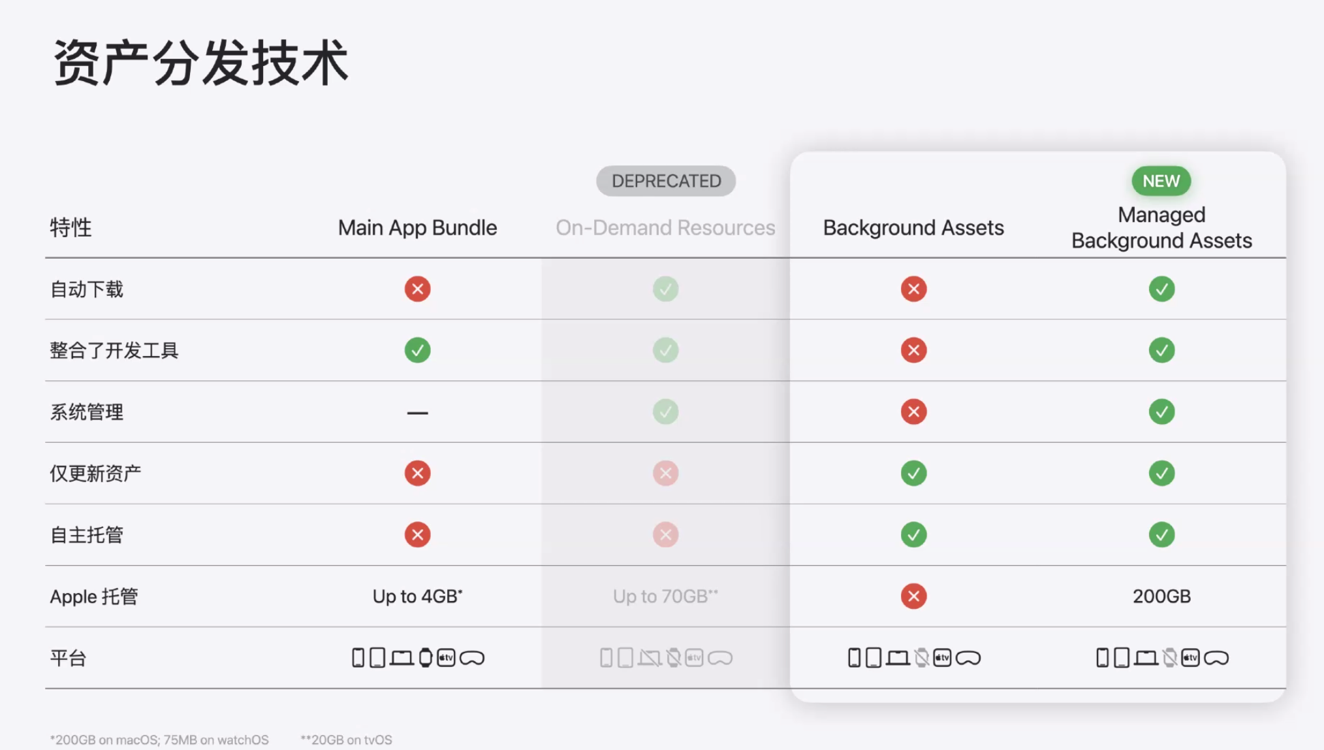
Task: Click the "20GB on tvOS" footnote
Action: (347, 740)
